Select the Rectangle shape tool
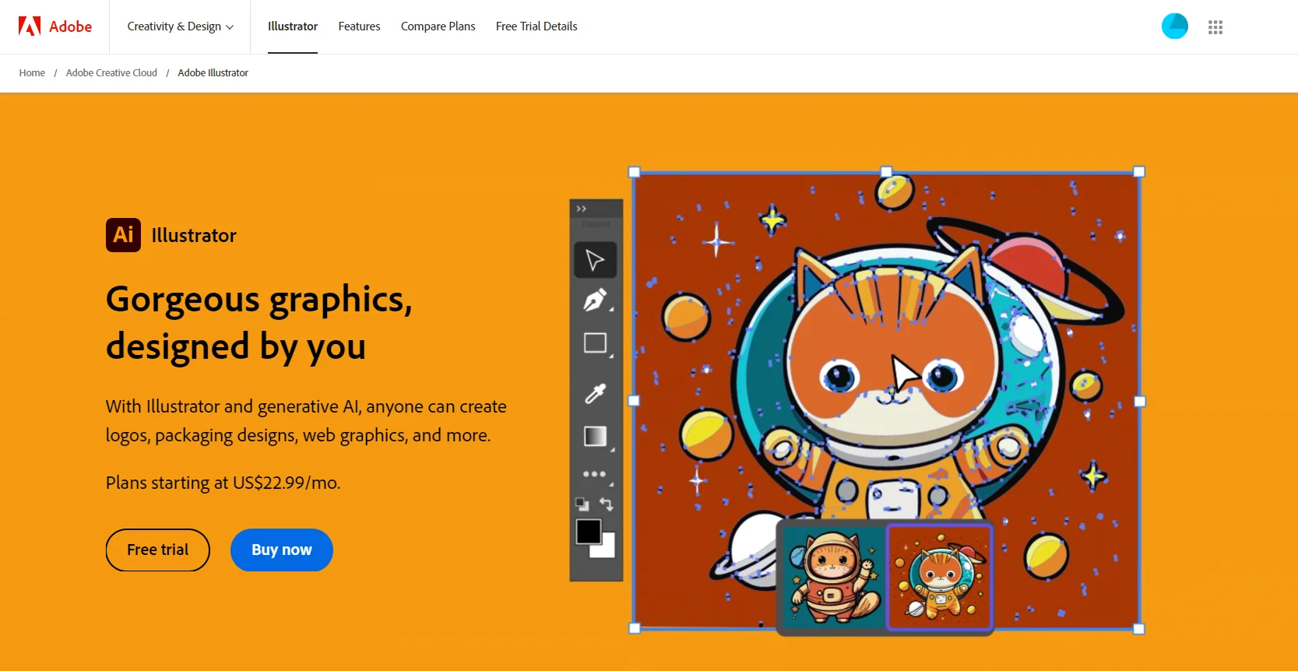 coord(595,343)
